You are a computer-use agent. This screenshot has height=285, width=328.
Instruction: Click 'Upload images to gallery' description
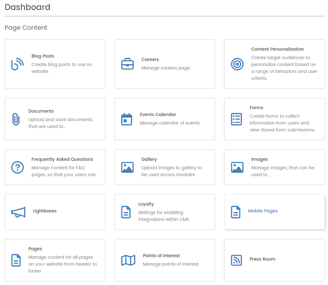point(171,171)
